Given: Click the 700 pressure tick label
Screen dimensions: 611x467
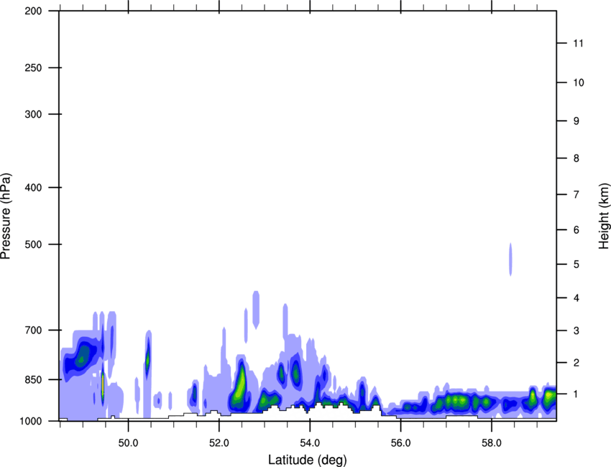Looking at the screenshot, I should click(33, 330).
